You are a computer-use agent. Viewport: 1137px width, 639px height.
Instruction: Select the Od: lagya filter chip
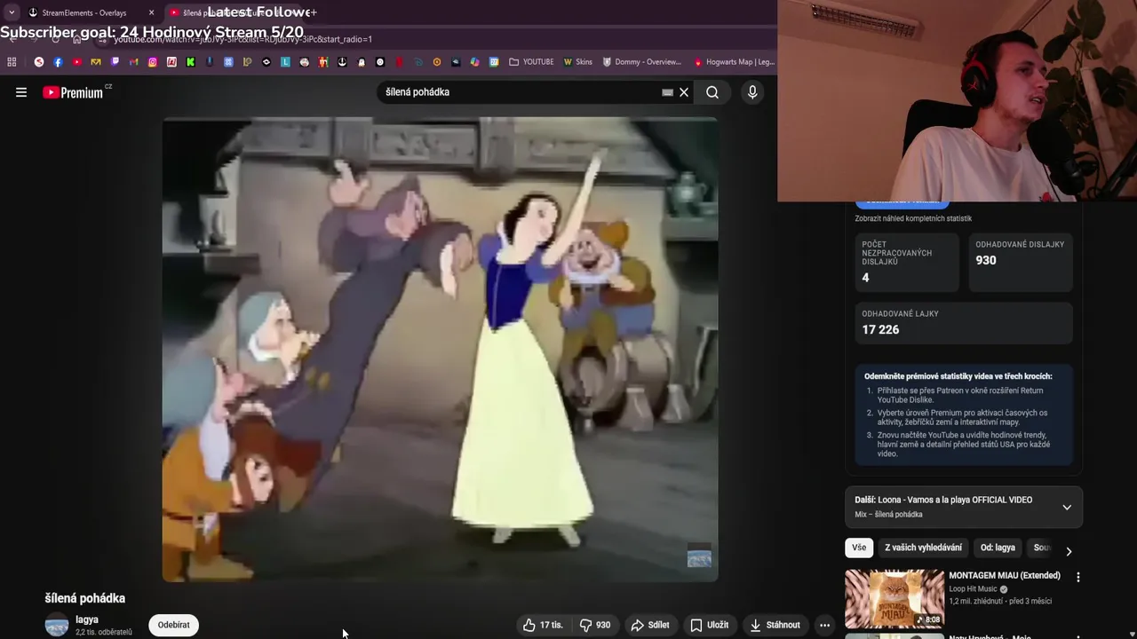(998, 548)
